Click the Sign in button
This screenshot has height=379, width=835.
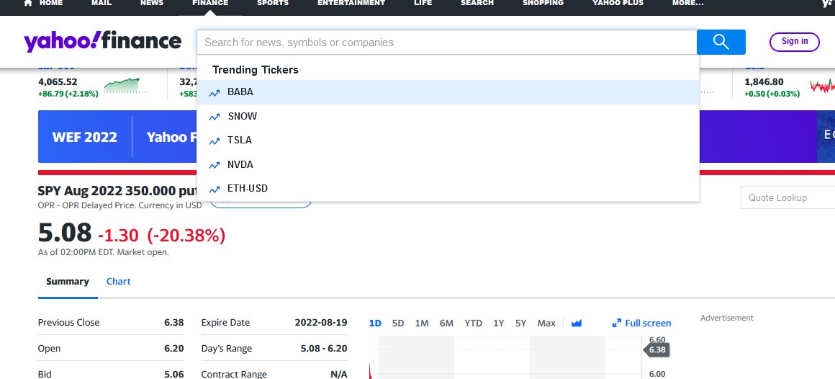[795, 42]
